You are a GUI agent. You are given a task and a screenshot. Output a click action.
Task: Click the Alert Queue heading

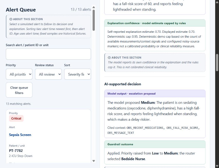coord(21,10)
